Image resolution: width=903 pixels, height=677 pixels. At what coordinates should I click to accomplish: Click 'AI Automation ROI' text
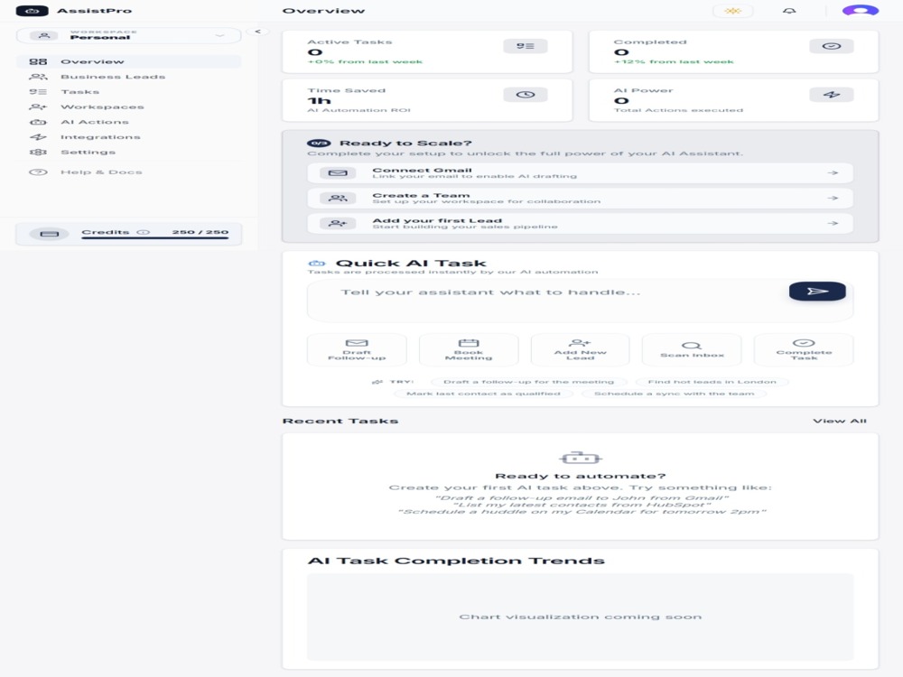coord(358,110)
